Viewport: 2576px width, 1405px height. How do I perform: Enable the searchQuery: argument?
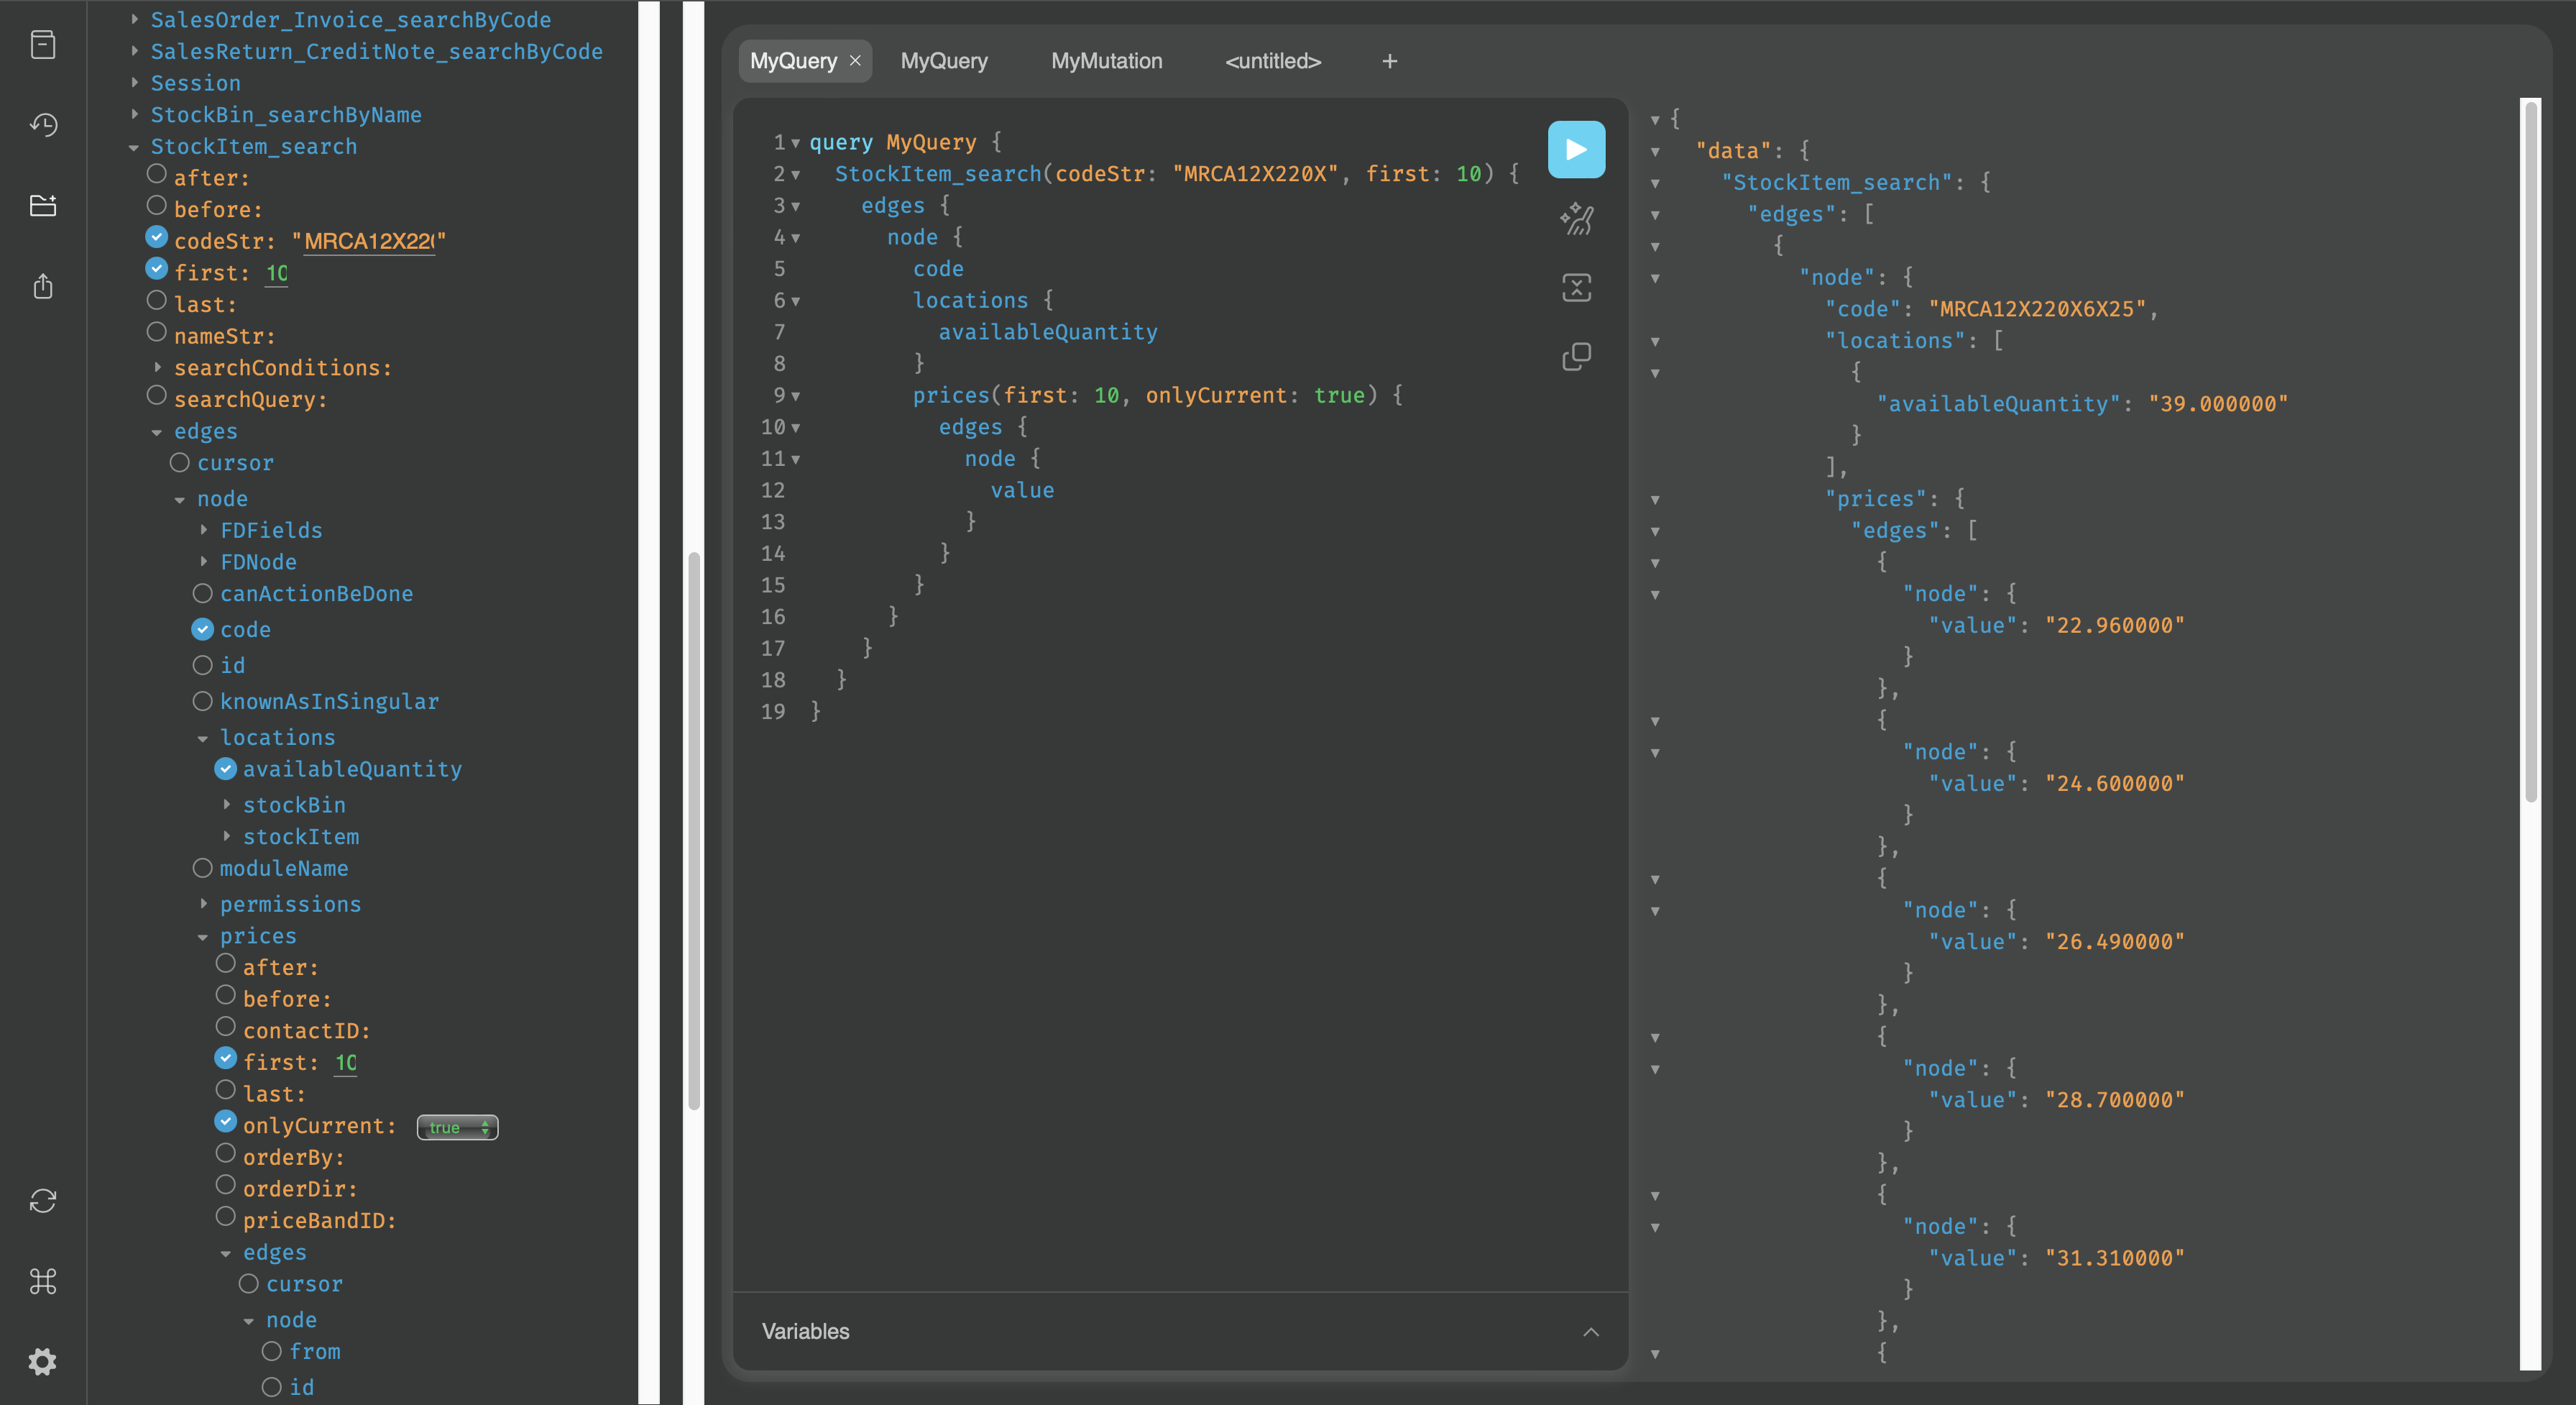157,395
